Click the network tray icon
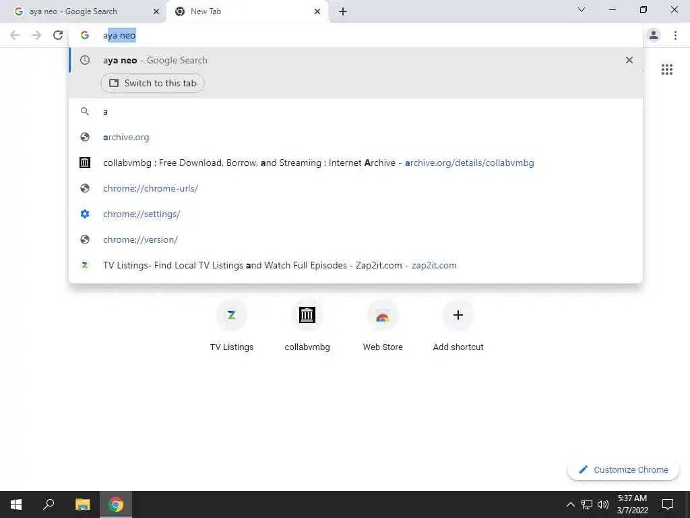690x518 pixels. (x=587, y=505)
